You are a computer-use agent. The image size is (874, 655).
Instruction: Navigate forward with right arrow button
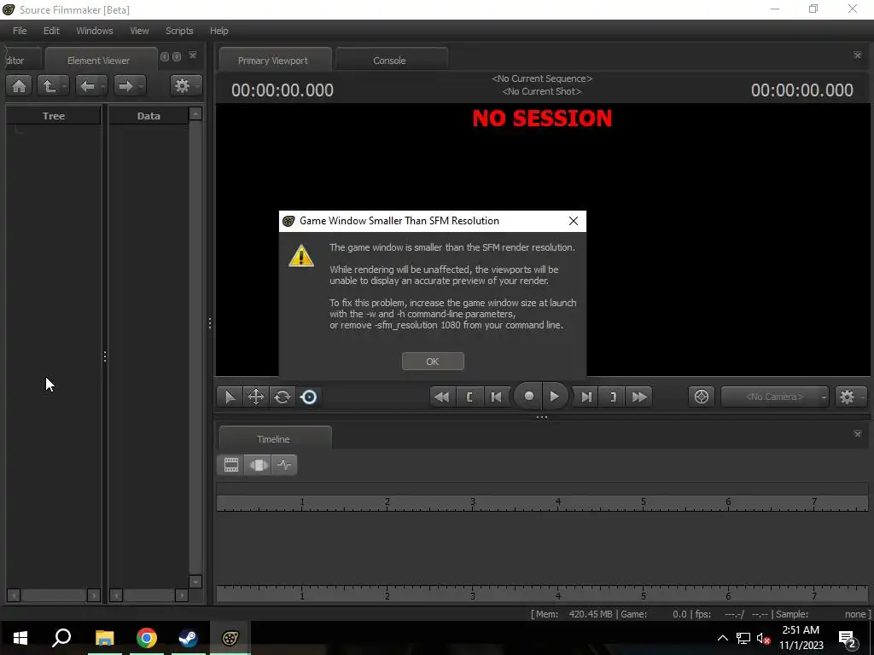[x=126, y=86]
